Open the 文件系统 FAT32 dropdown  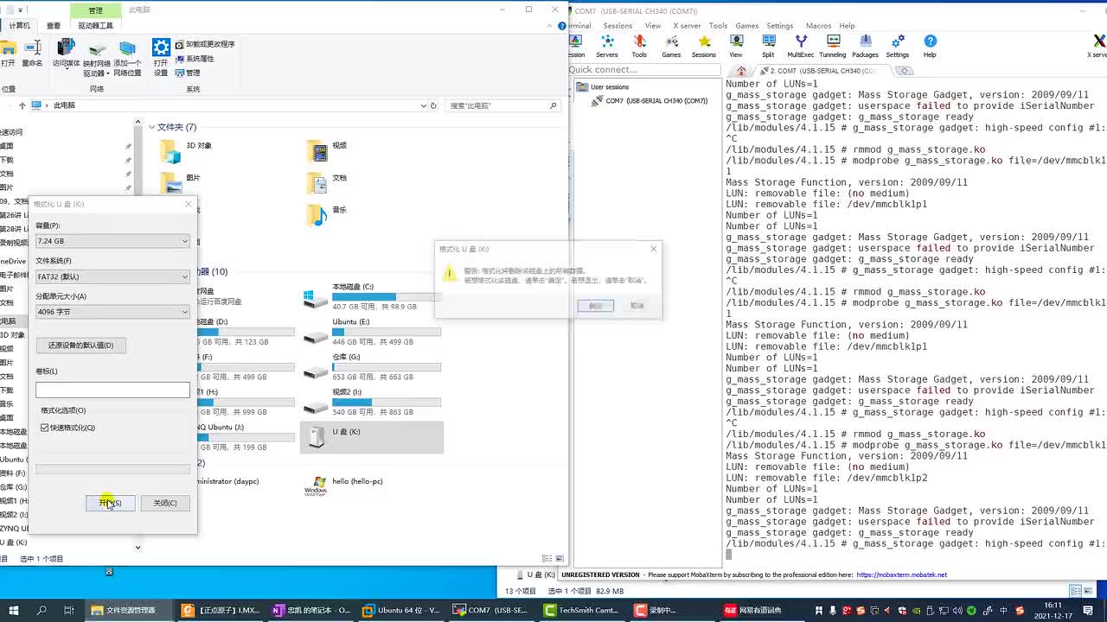[x=112, y=276]
